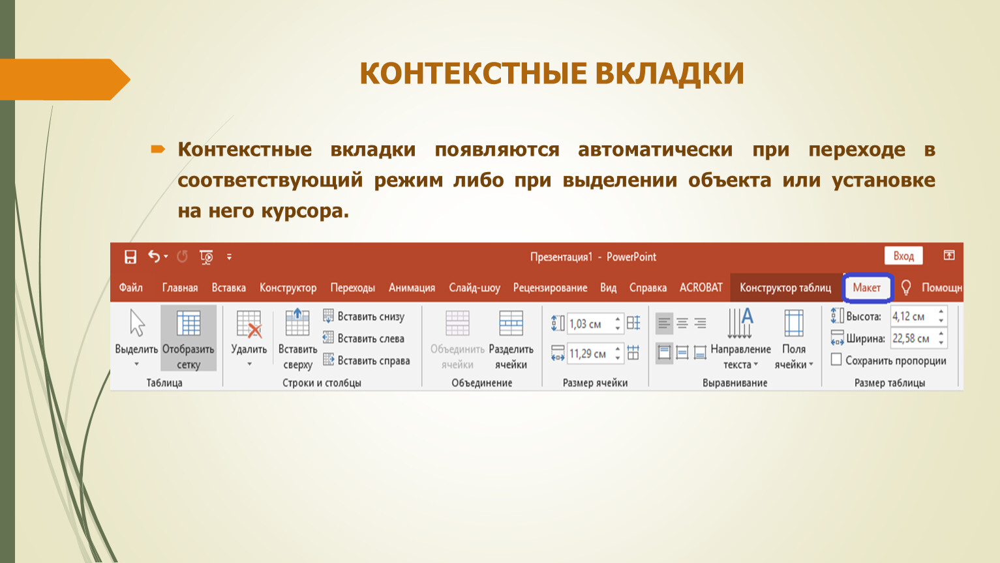Click the table Высота input field
Viewport: 1000px width, 563px height.
(x=913, y=317)
